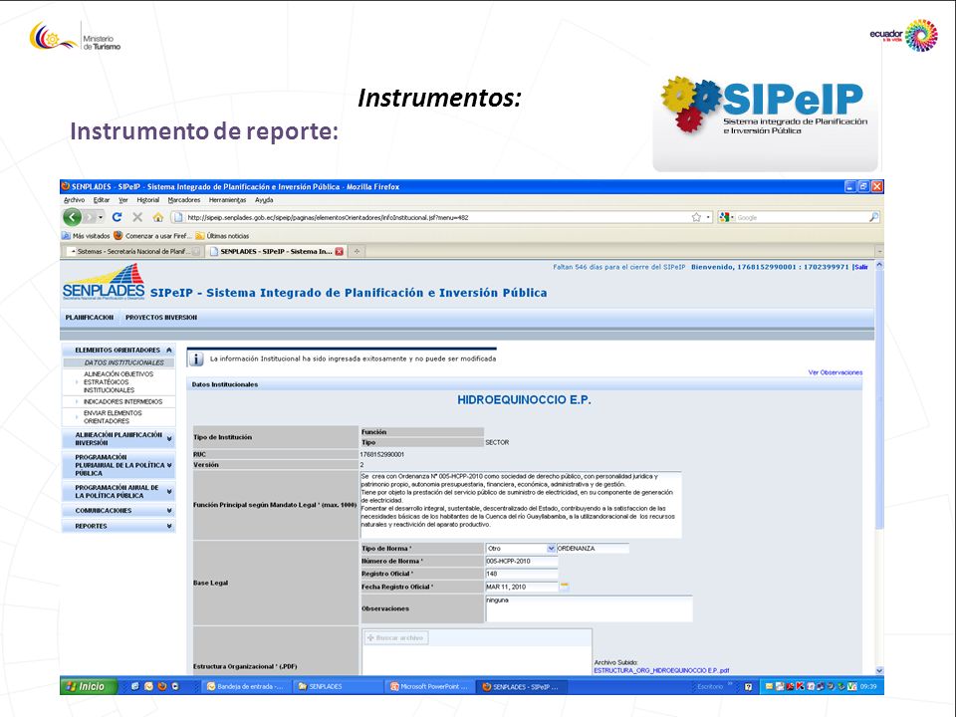Open the back-forward history dropdown arrow
The height and width of the screenshot is (717, 956).
102,217
